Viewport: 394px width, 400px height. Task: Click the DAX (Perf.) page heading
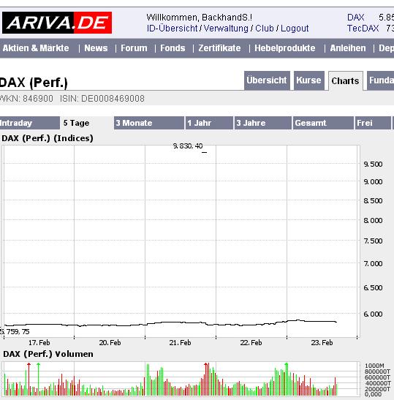(34, 83)
